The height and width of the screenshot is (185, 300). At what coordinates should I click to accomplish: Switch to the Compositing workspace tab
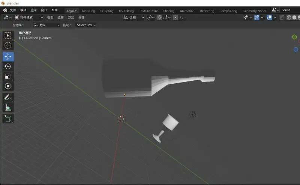[228, 11]
